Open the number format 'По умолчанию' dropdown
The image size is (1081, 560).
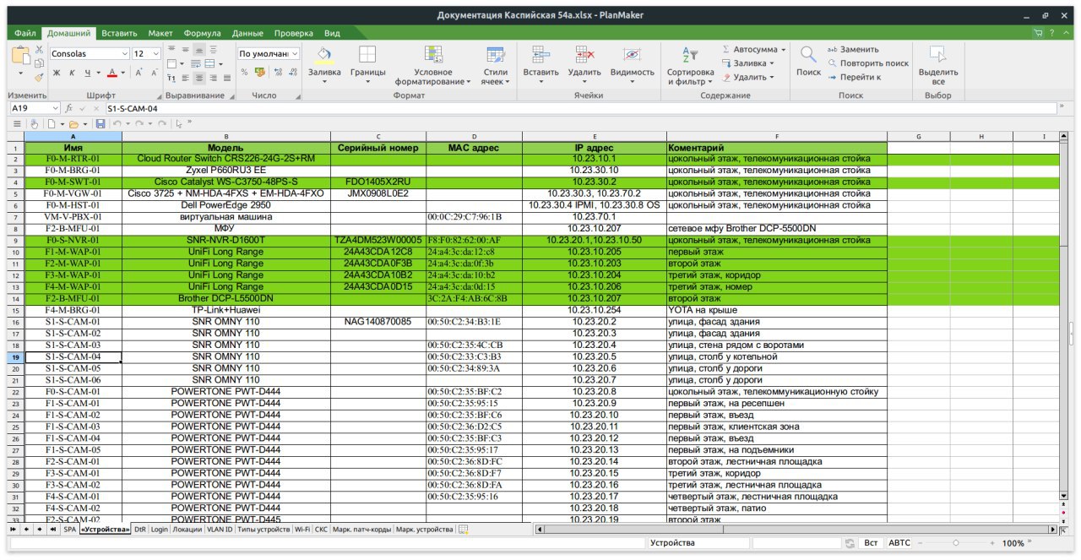(295, 53)
